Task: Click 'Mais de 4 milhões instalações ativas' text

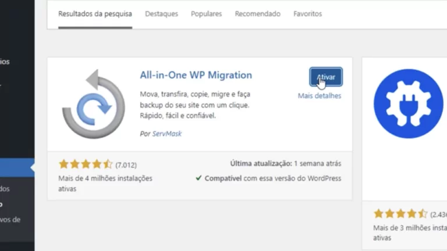Action: [x=105, y=184]
